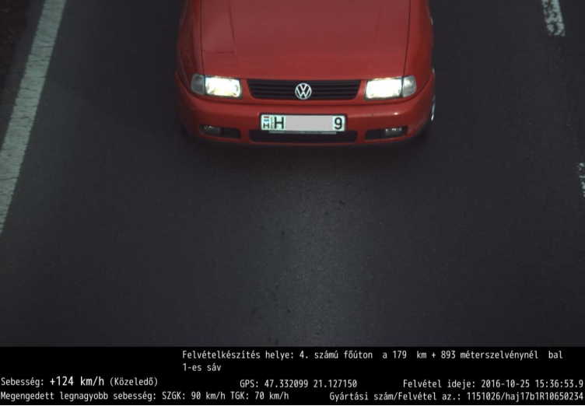Click the date "2016-10-25"
The image size is (585, 406).
pos(505,384)
